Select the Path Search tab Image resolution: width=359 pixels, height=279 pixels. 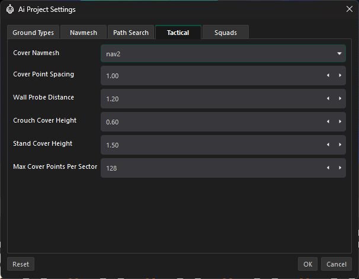(x=131, y=33)
